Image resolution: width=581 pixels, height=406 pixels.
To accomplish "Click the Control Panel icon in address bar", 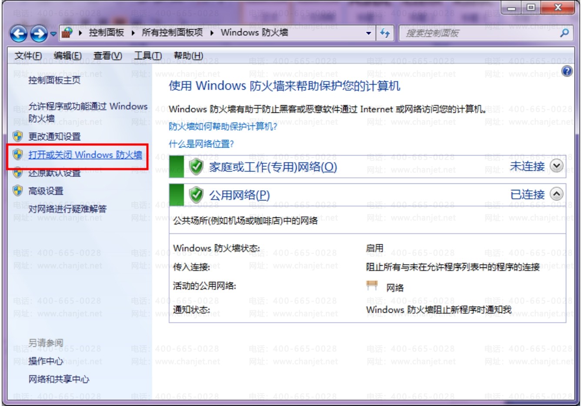I will coord(66,33).
